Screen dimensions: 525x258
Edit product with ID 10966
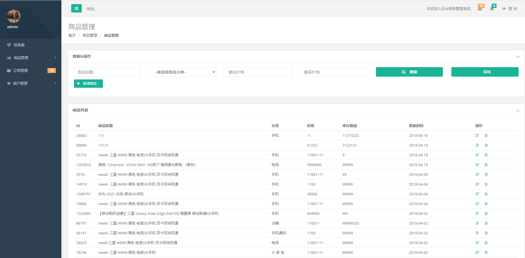tap(477, 204)
